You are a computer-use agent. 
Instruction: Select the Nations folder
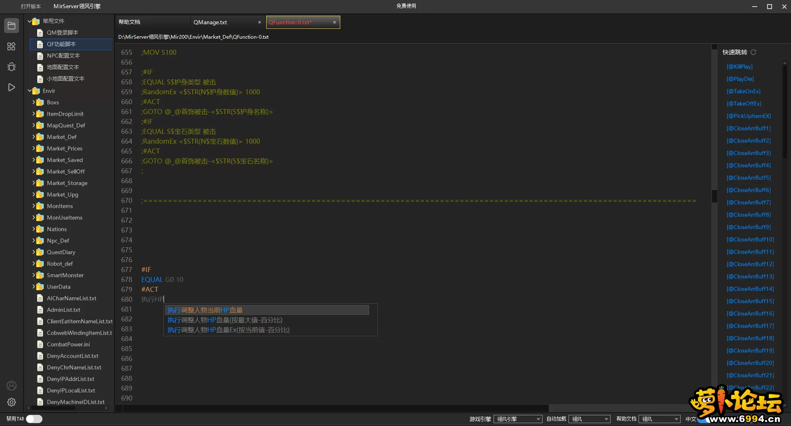(56, 229)
